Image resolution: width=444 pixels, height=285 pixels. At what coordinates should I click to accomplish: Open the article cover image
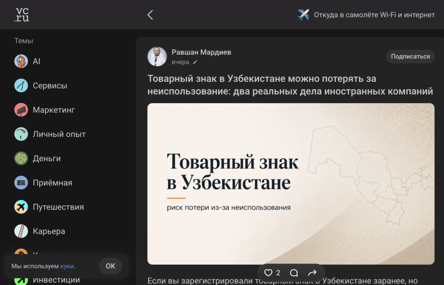(x=291, y=184)
